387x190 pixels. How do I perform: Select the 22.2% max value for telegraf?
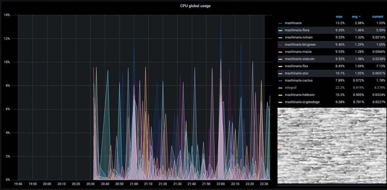tap(340, 88)
